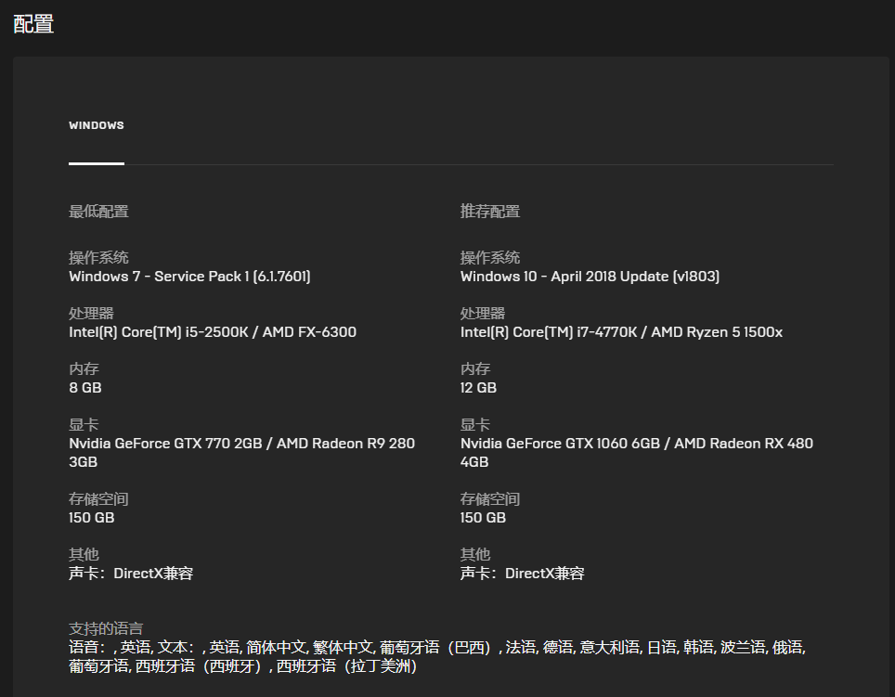
Task: Click the Intel Core i5-2500K processor line
Action: click(213, 332)
